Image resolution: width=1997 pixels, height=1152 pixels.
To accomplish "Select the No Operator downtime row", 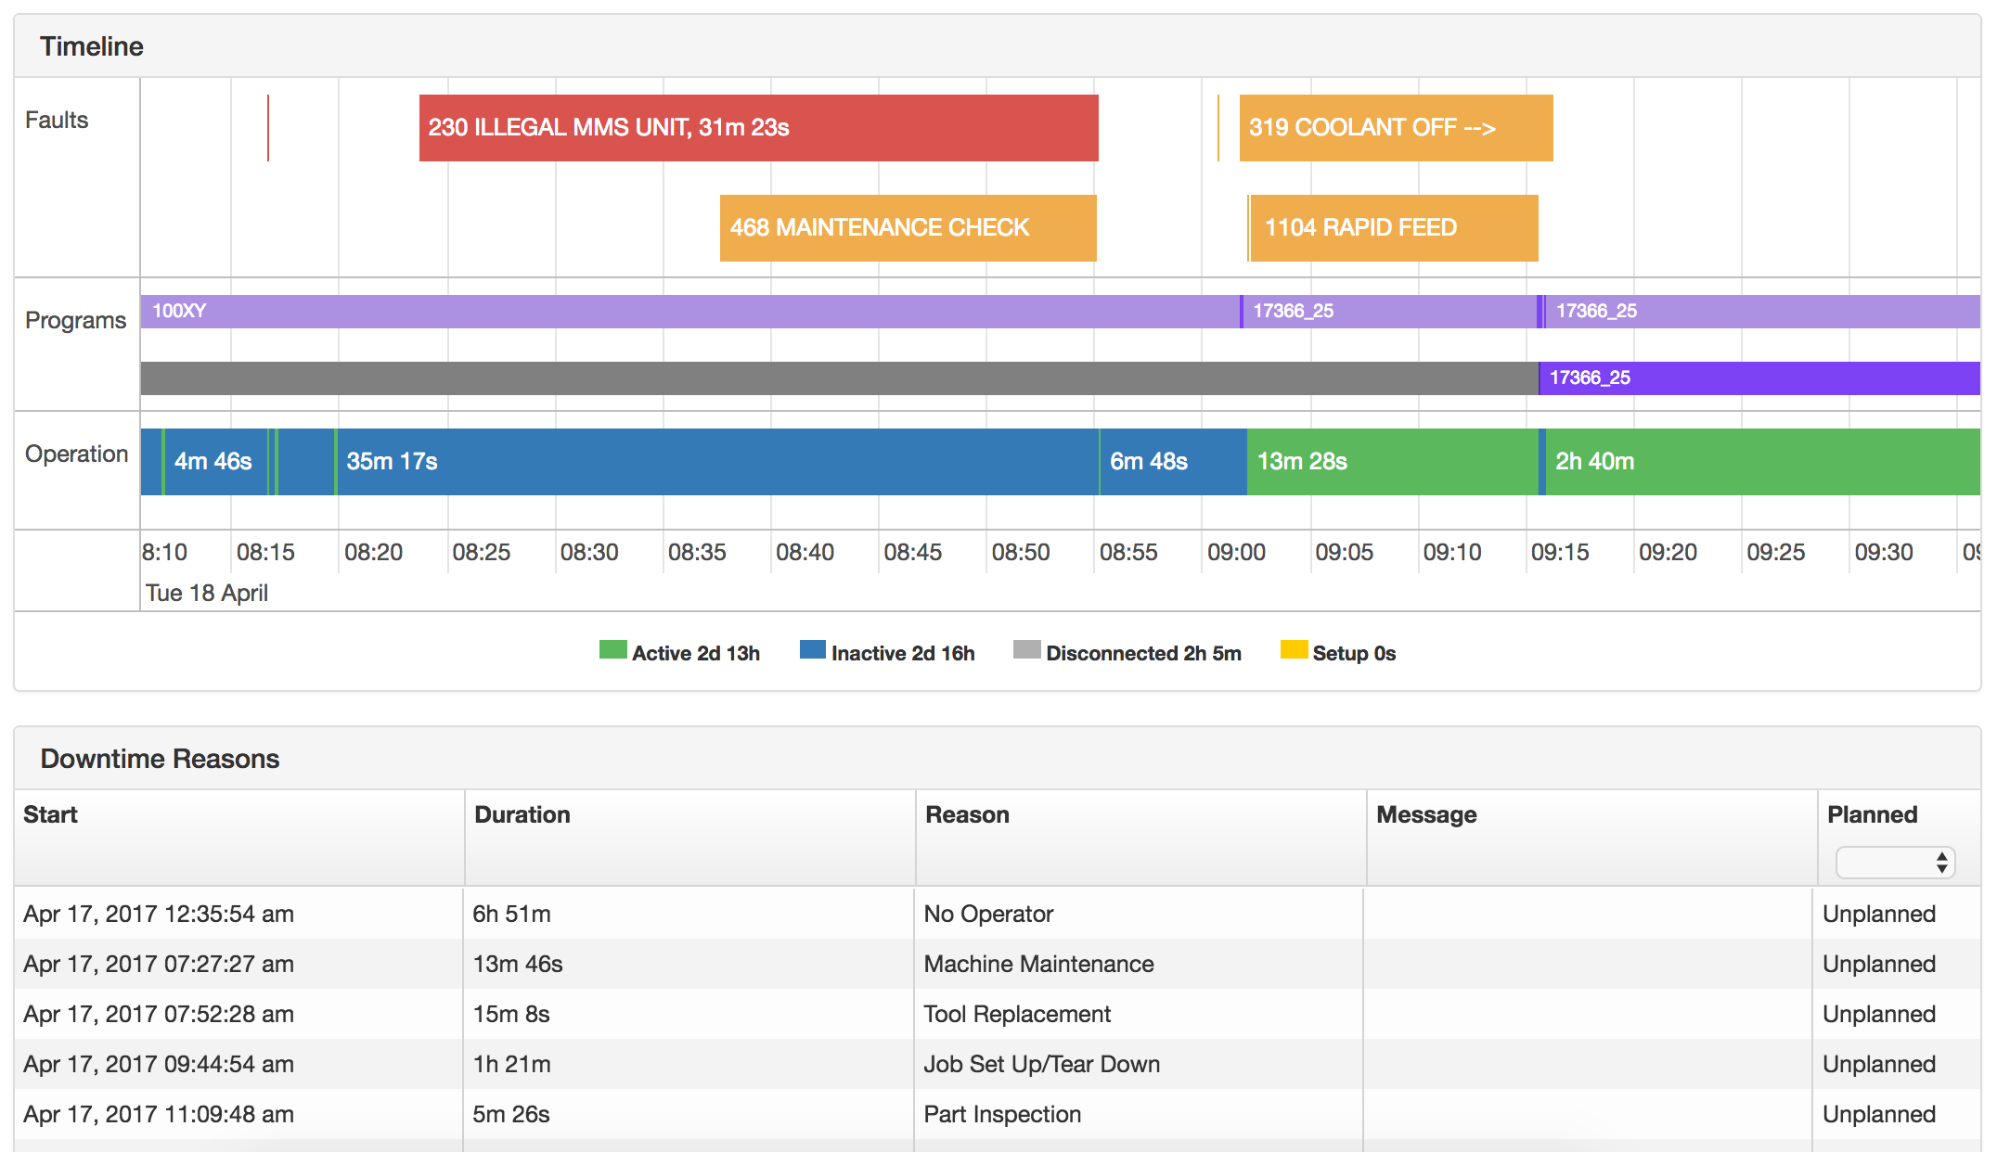I will click(x=988, y=915).
